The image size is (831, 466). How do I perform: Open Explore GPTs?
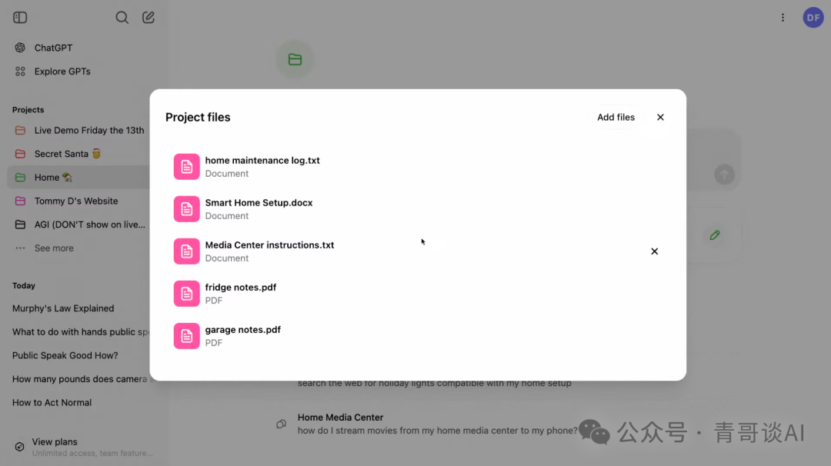62,72
